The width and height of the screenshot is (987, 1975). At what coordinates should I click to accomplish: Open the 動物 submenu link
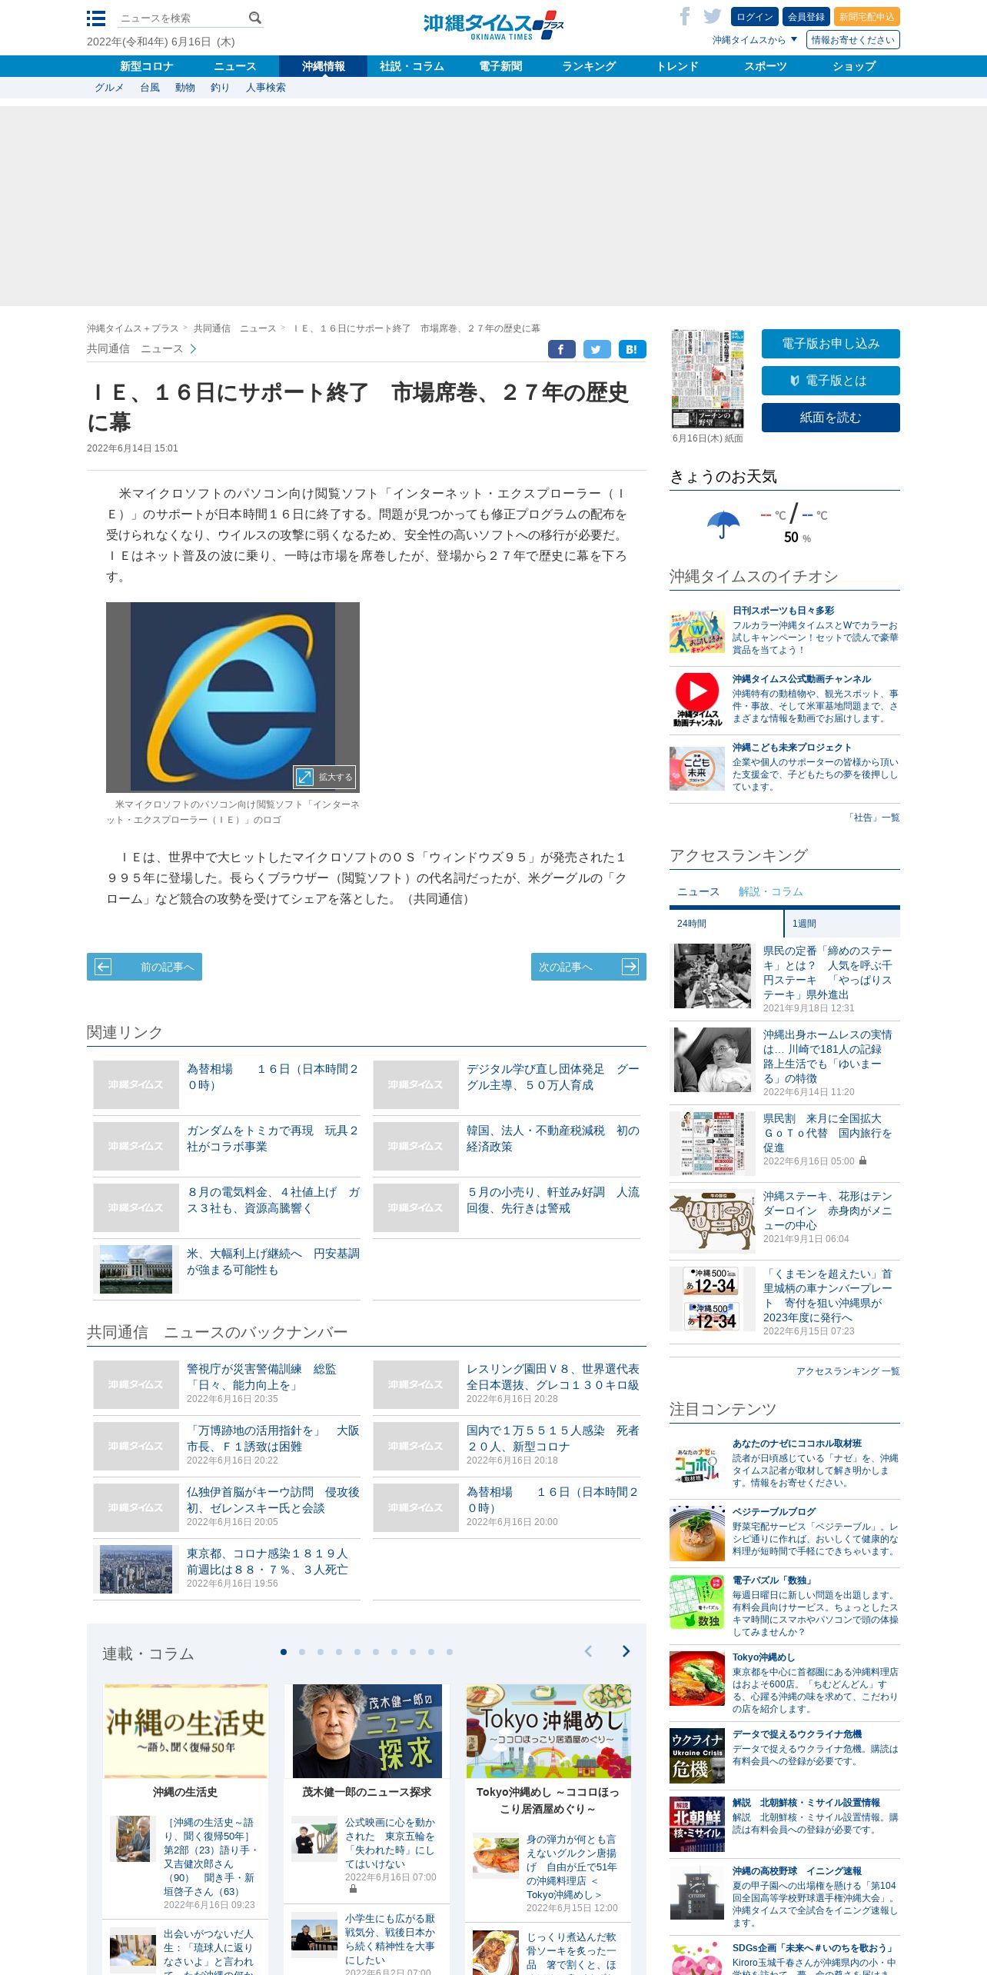[x=185, y=88]
